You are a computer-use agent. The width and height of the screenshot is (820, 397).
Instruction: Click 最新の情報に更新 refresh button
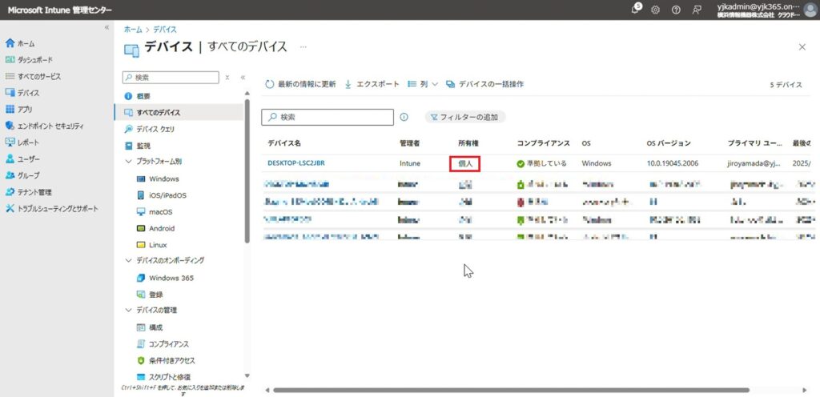(301, 84)
